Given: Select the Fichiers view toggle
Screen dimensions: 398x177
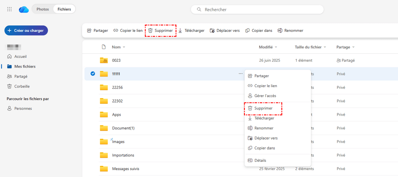Looking at the screenshot, I should pos(64,9).
